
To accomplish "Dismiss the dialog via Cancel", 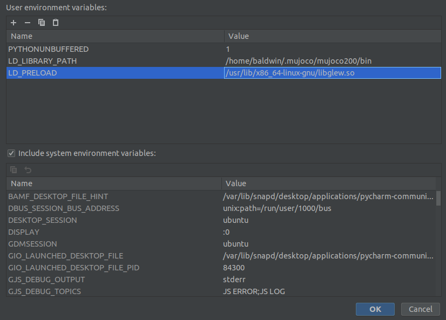I will 420,309.
